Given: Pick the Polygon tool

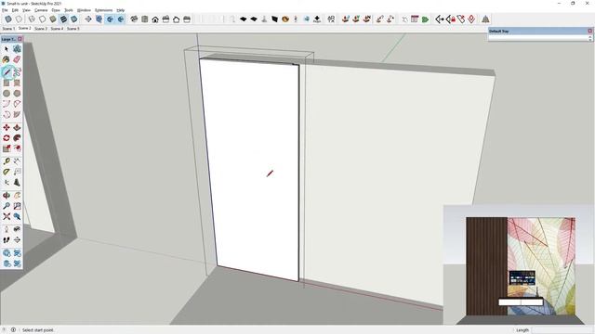Looking at the screenshot, I should (17, 93).
